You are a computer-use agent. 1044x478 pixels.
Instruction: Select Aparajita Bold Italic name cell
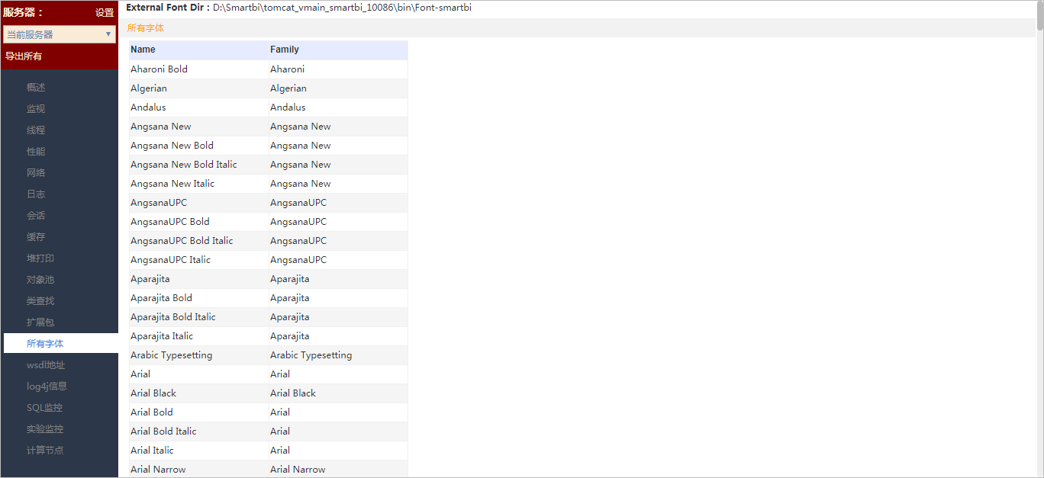pyautogui.click(x=198, y=317)
